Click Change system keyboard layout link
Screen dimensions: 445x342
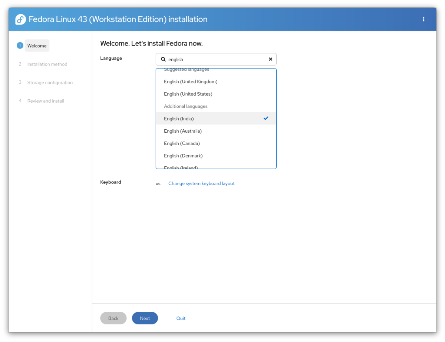(201, 183)
